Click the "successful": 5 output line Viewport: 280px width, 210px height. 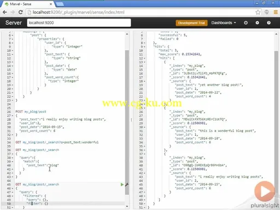(173, 35)
